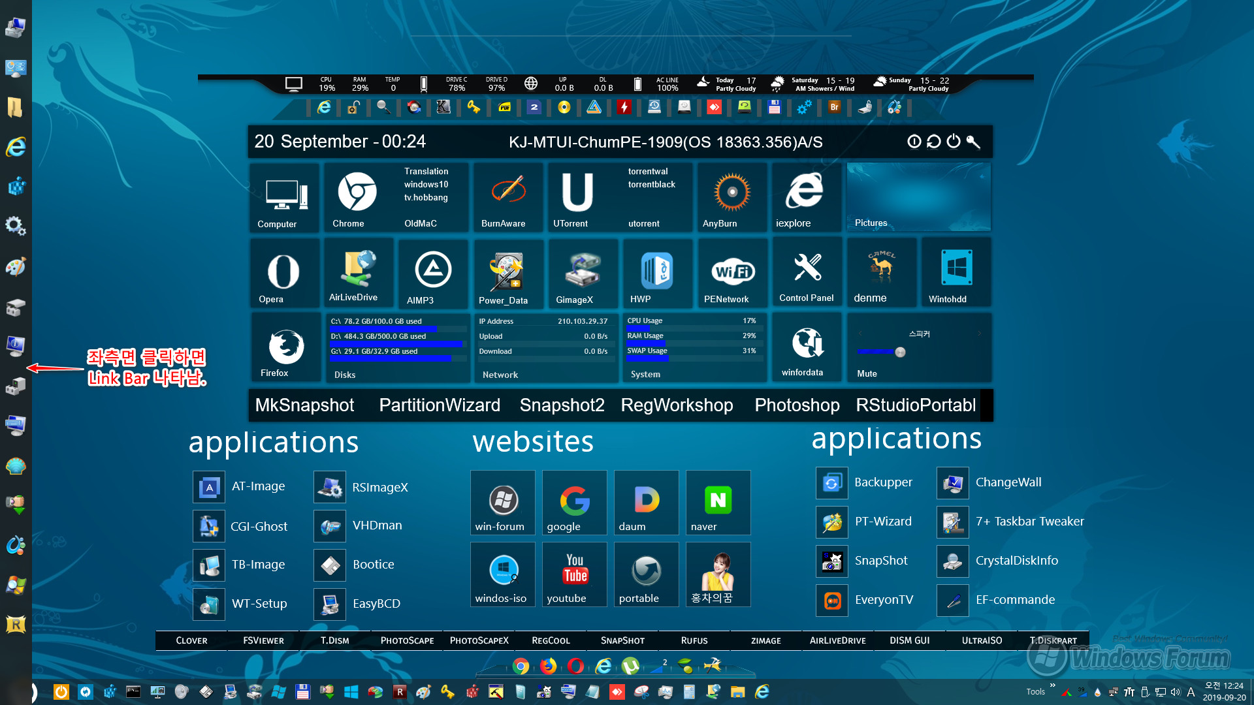1254x705 pixels.
Task: Open the Translation link beside Chrome
Action: click(426, 171)
